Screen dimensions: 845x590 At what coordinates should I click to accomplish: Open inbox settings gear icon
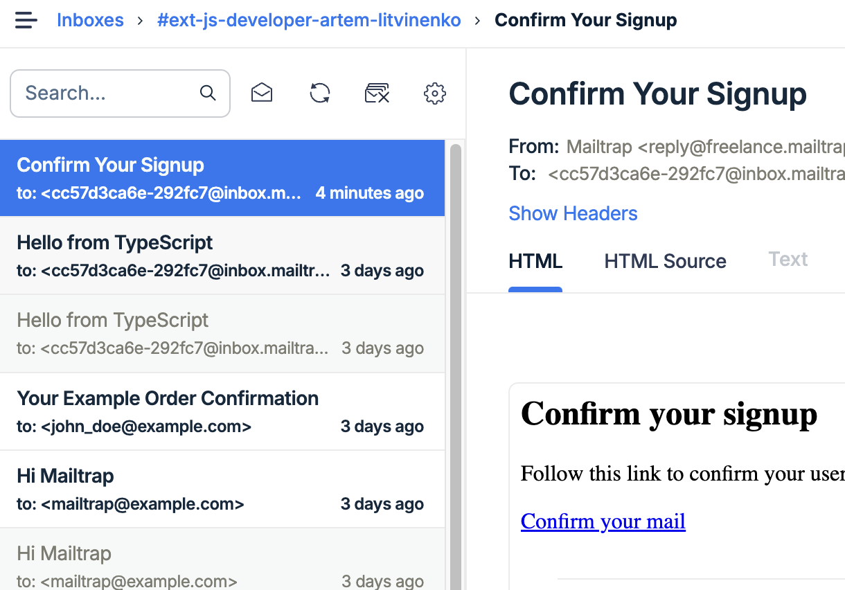coord(435,93)
